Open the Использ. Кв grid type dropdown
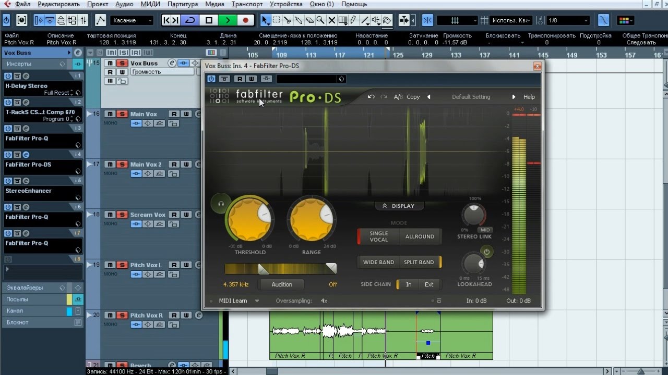This screenshot has height=375, width=668. tap(511, 20)
